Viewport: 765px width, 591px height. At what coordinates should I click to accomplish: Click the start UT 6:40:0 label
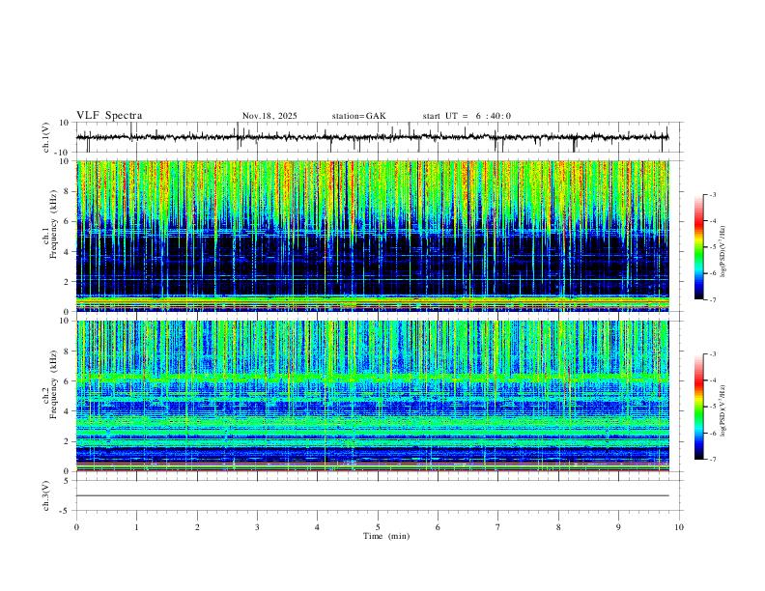467,116
